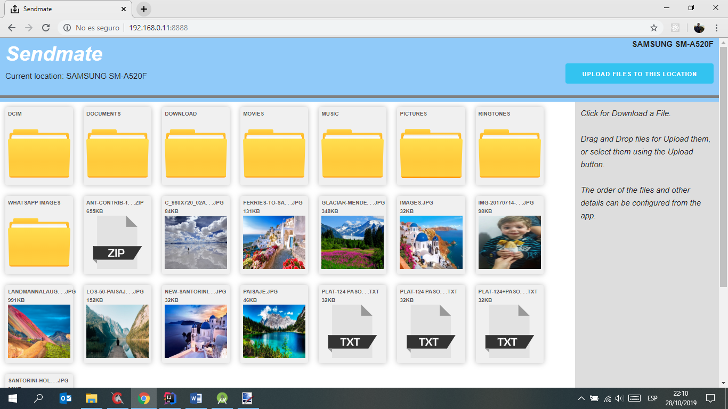This screenshot has height=409, width=728.
Task: Click the browser back arrow
Action: pos(12,28)
